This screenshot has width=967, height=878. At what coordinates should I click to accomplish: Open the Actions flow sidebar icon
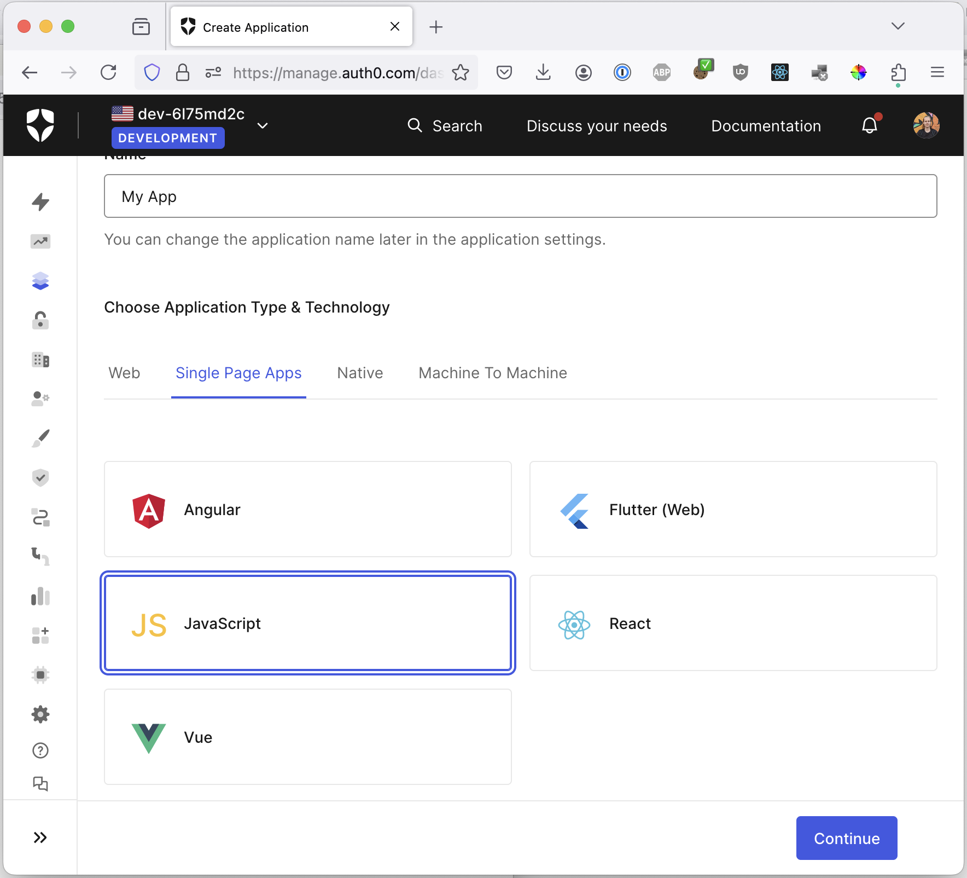(40, 517)
